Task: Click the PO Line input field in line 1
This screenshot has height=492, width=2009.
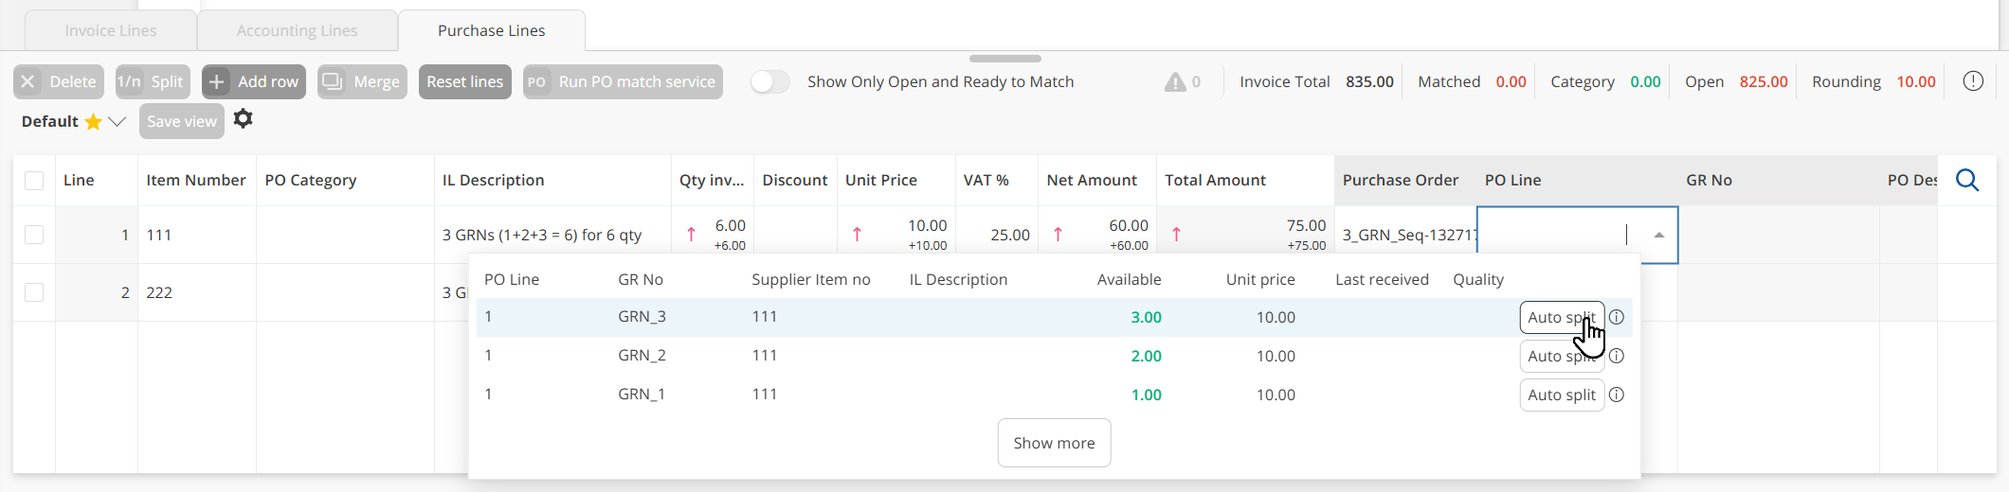Action: [1552, 235]
